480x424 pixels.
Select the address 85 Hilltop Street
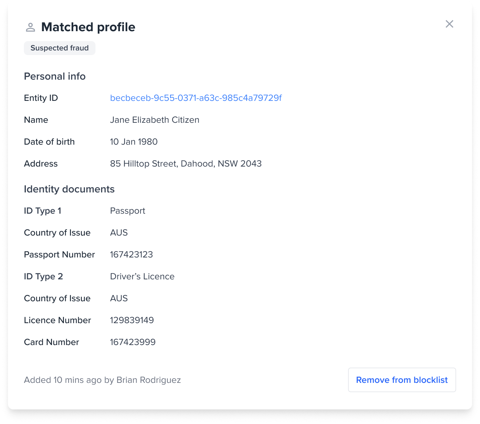[x=186, y=164]
